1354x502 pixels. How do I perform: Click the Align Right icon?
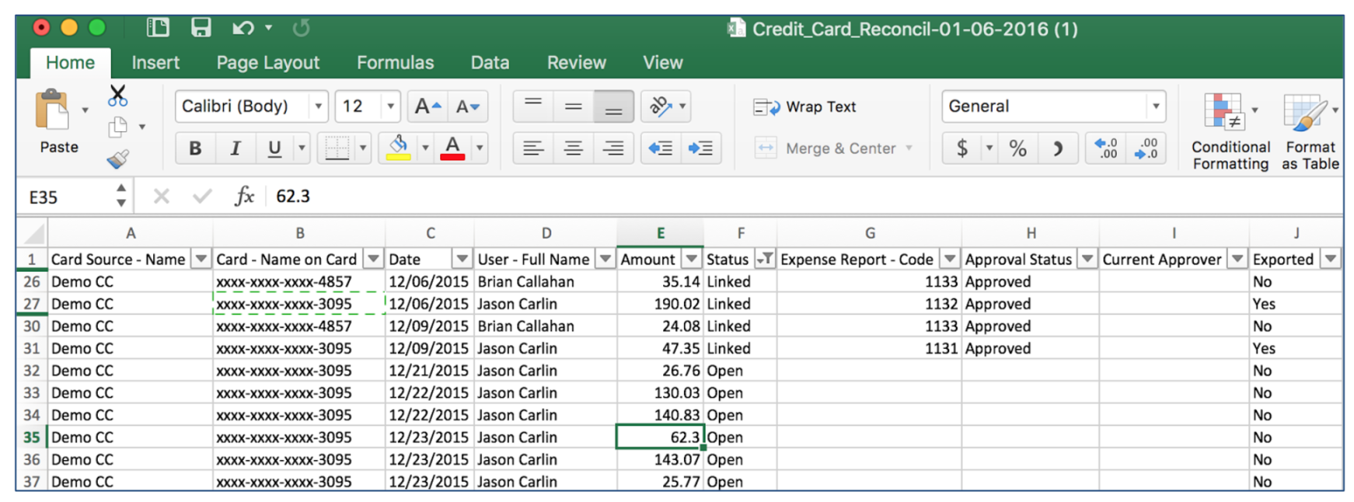point(613,148)
